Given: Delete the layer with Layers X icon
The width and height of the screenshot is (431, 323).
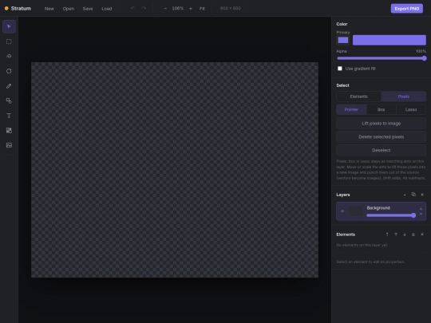Looking at the screenshot, I should click(422, 195).
